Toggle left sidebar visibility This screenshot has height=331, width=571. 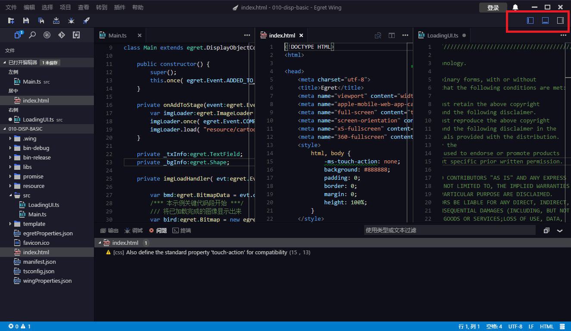(530, 21)
